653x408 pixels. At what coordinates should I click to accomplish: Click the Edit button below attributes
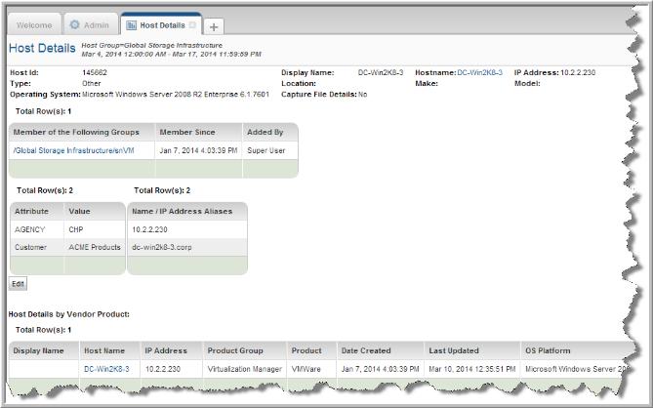pyautogui.click(x=18, y=283)
